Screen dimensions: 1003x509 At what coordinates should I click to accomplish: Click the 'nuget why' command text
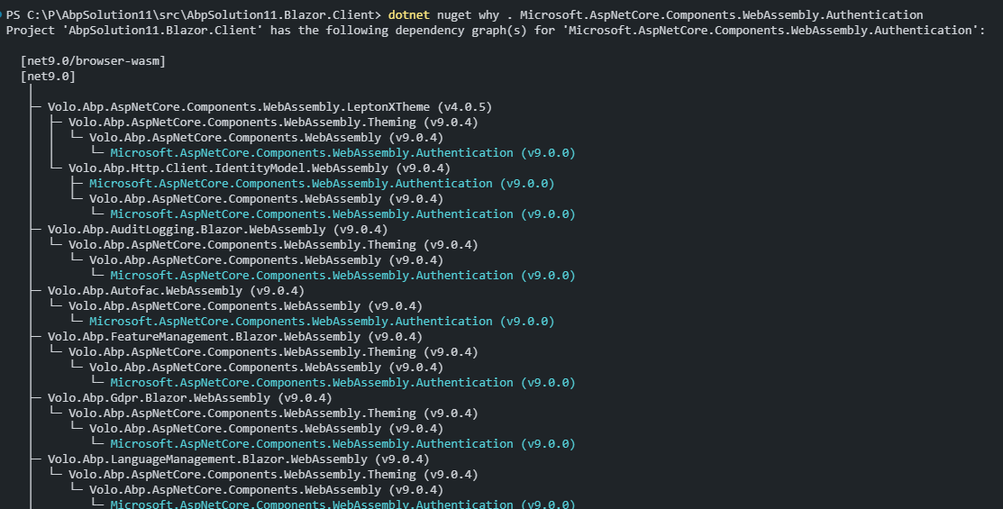(x=469, y=14)
